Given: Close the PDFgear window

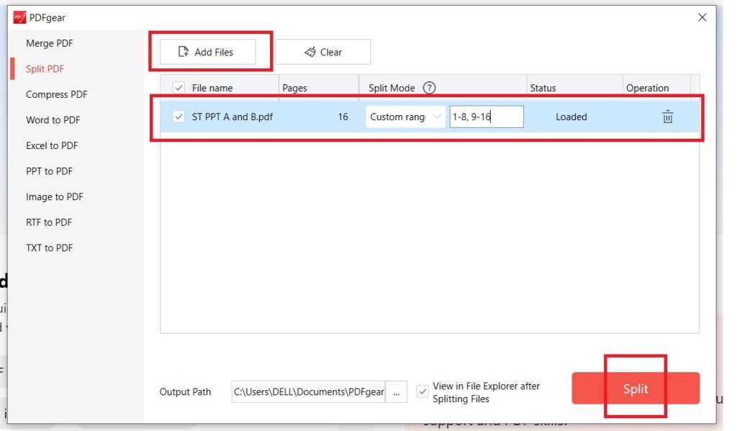Looking at the screenshot, I should coord(702,17).
